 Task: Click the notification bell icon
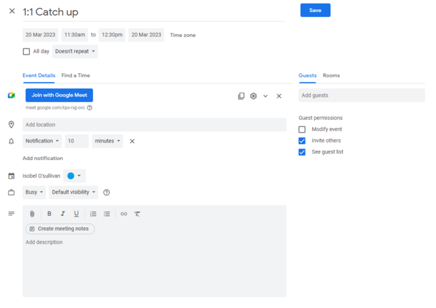pos(11,141)
